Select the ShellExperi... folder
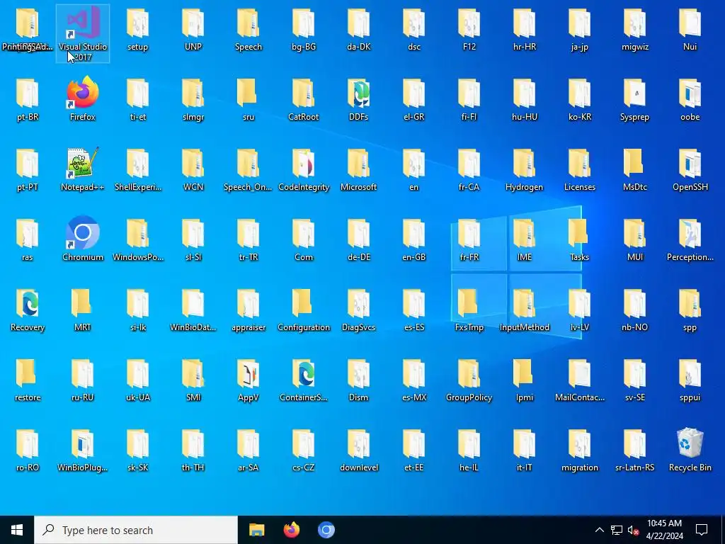 [x=138, y=169]
